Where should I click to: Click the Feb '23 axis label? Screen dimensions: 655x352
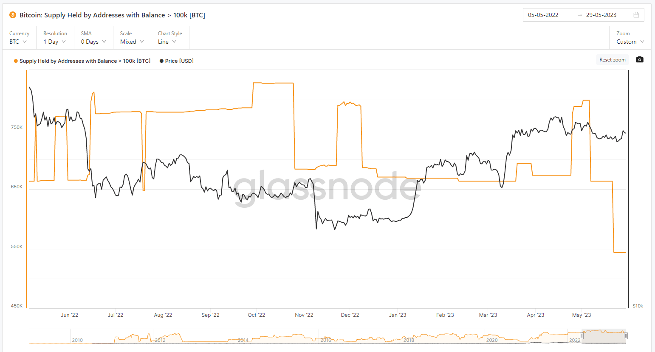pos(445,315)
